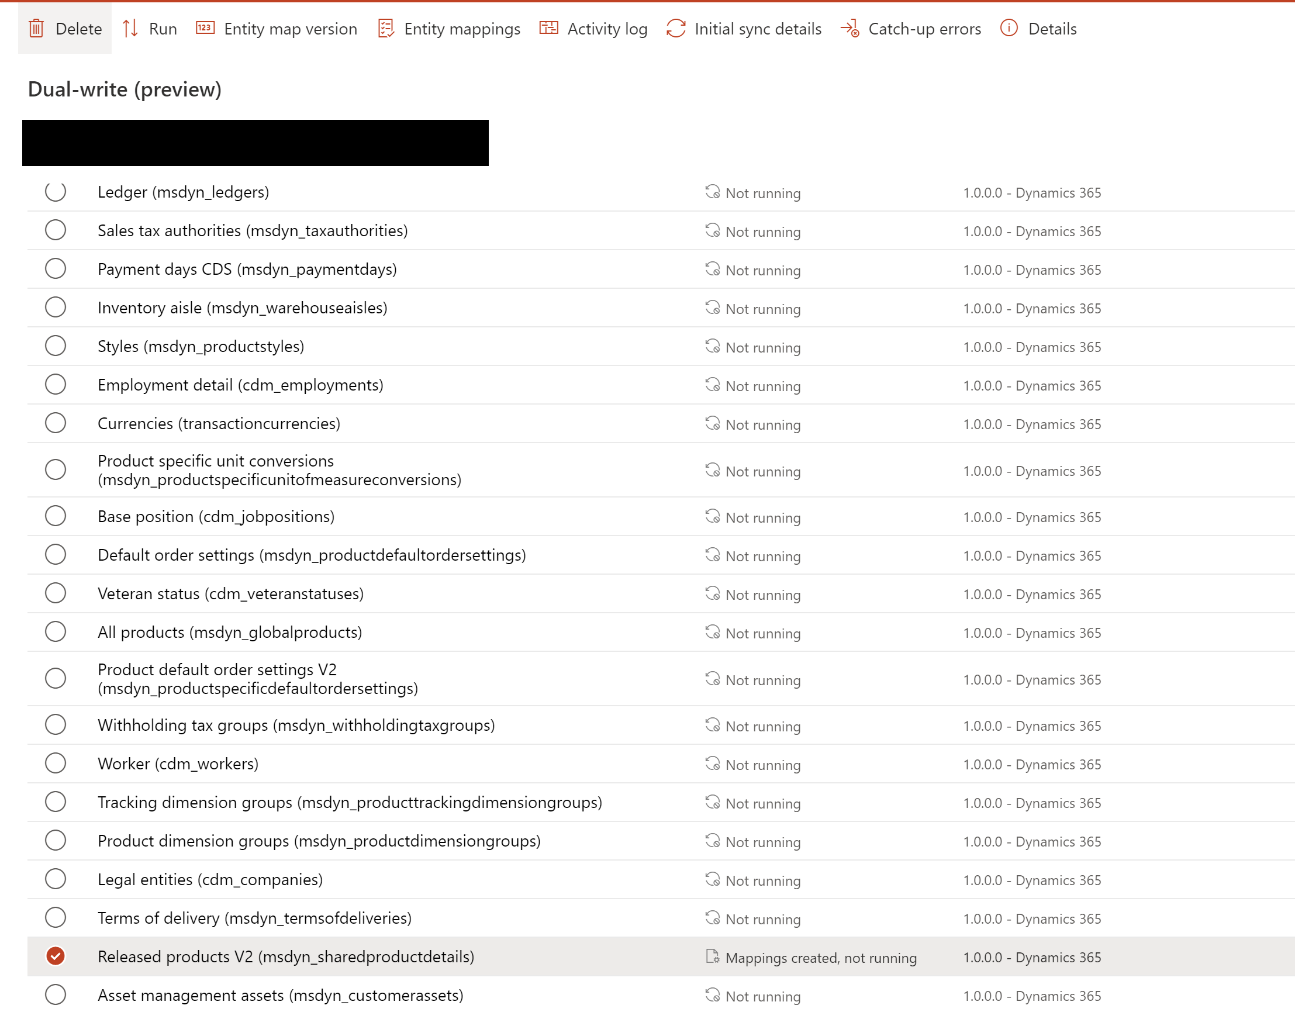Select the Currencies (transactioncurrencies) radio button
Screen dimensions: 1295x1019
[56, 423]
